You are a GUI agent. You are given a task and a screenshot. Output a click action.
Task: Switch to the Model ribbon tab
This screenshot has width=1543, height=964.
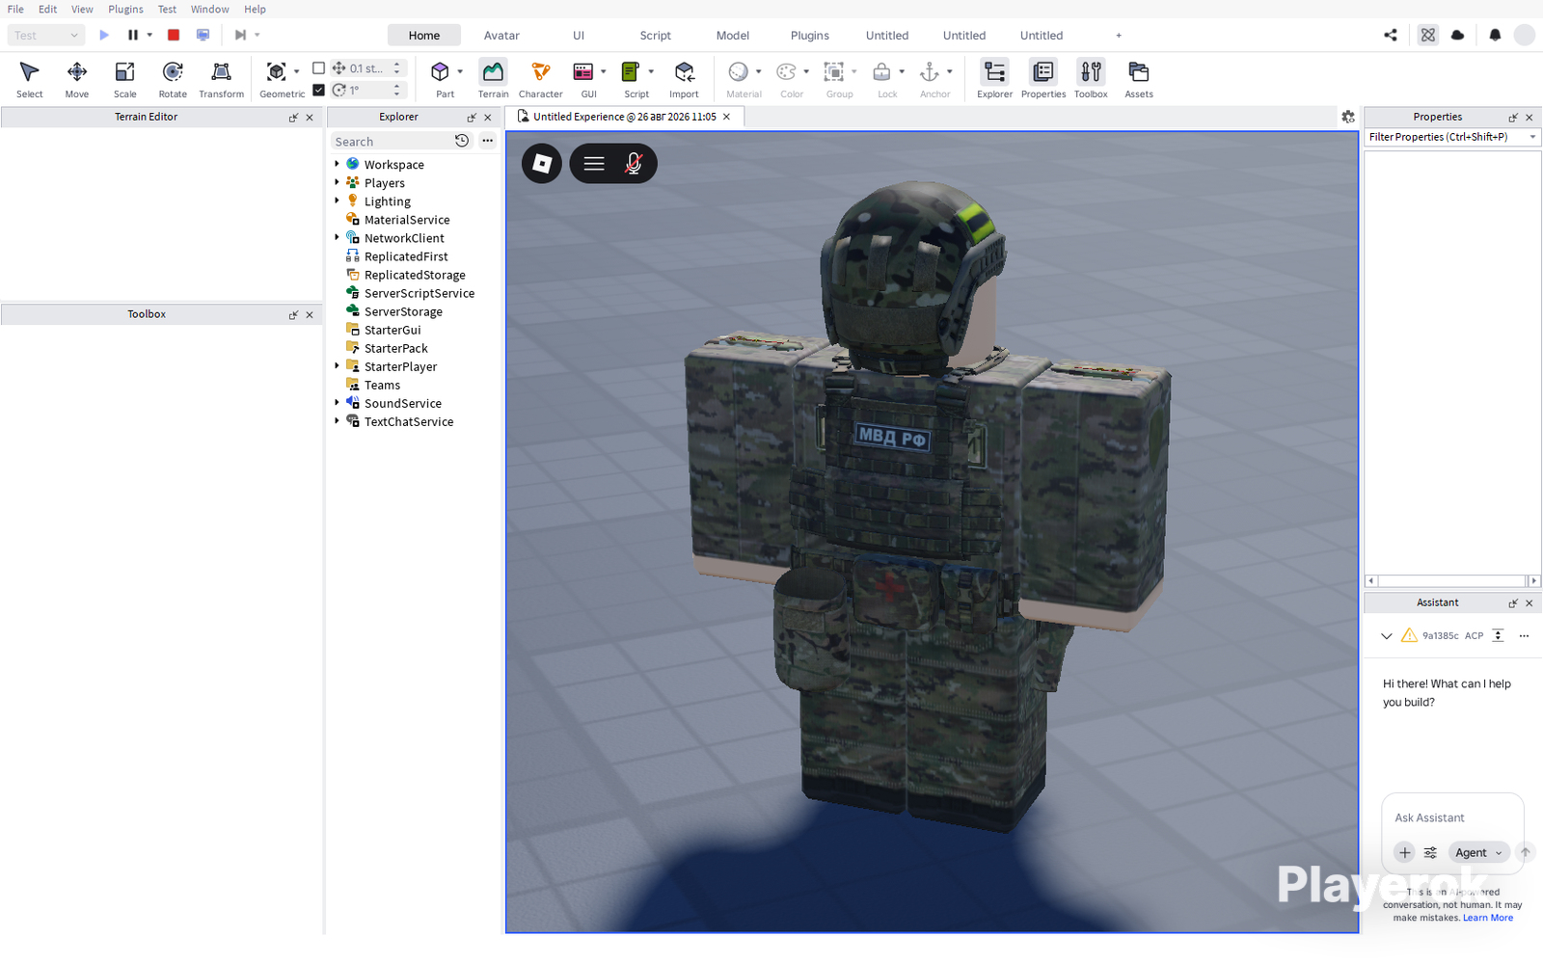(733, 35)
